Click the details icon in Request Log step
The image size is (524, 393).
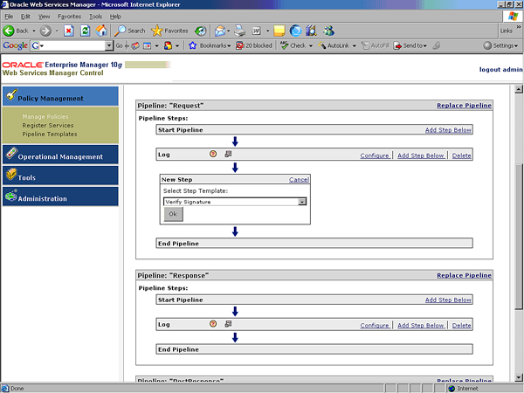point(228,154)
